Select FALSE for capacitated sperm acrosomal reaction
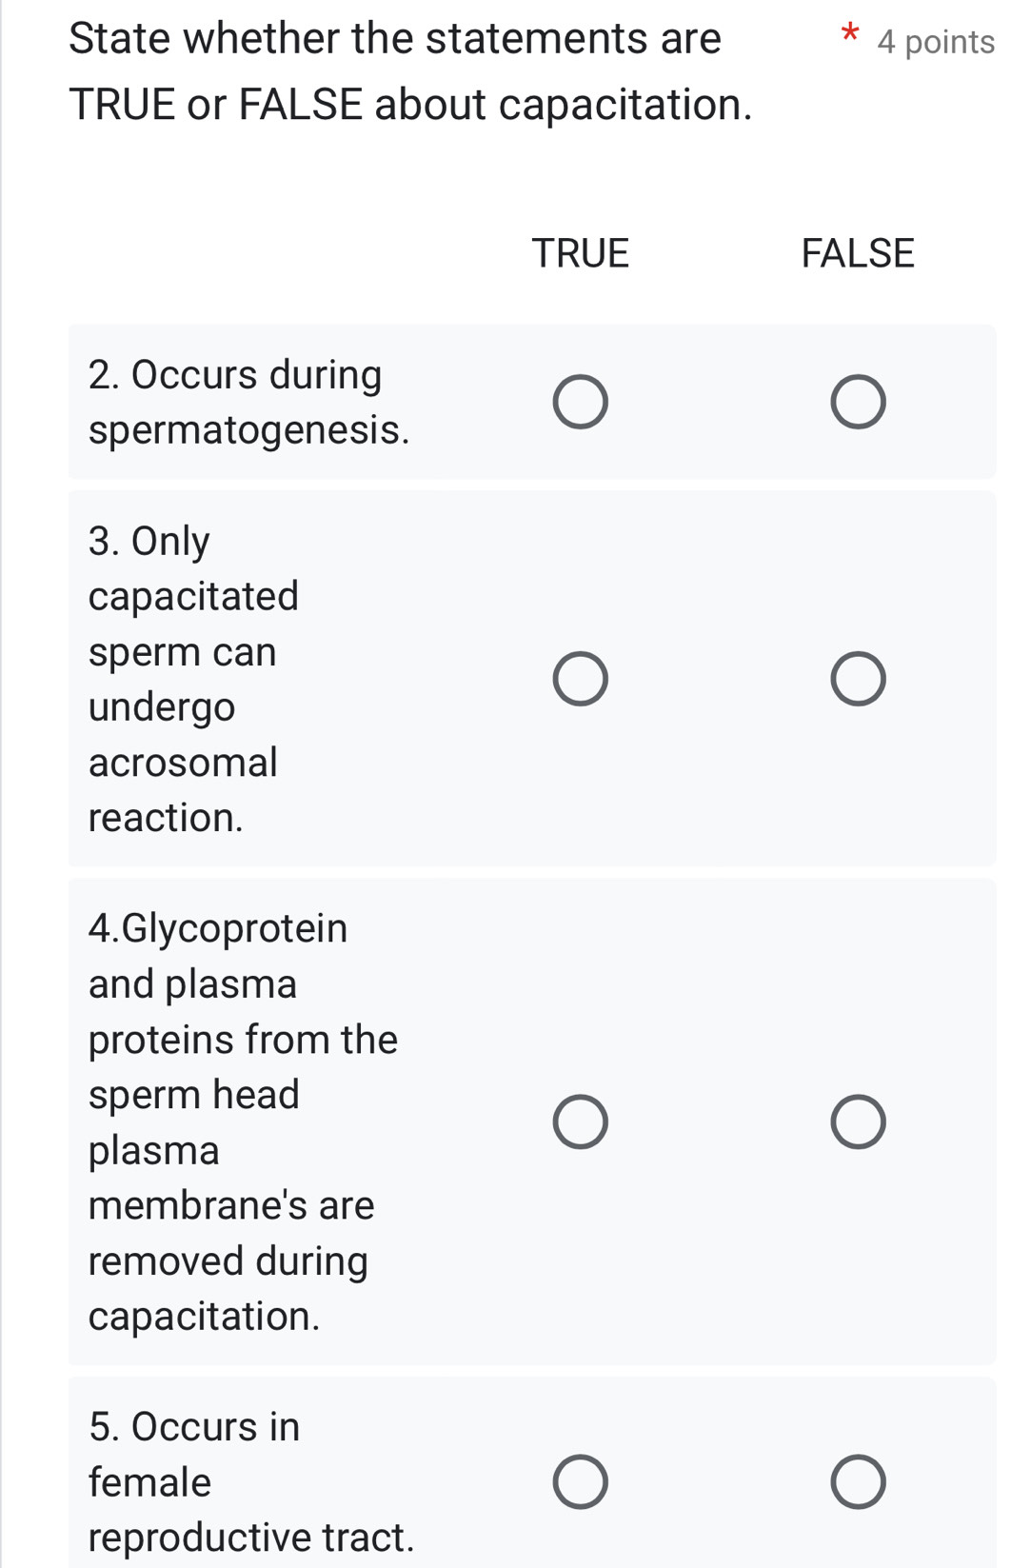Viewport: 1031px width, 1568px height. point(858,680)
